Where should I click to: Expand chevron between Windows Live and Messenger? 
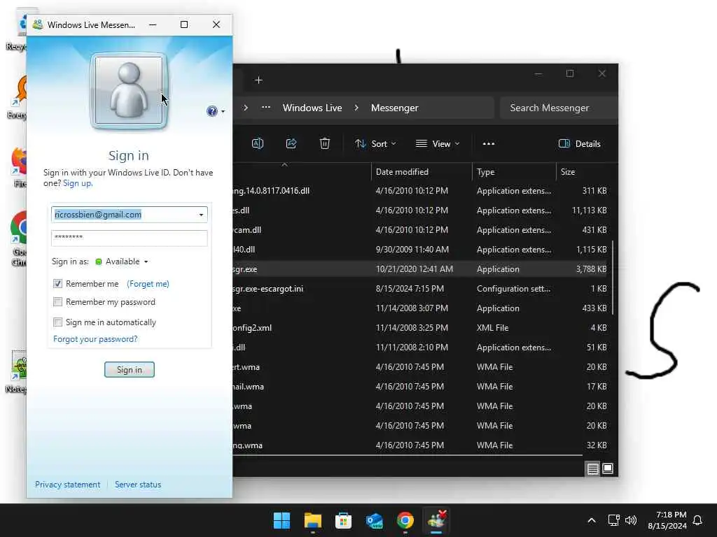(x=356, y=108)
